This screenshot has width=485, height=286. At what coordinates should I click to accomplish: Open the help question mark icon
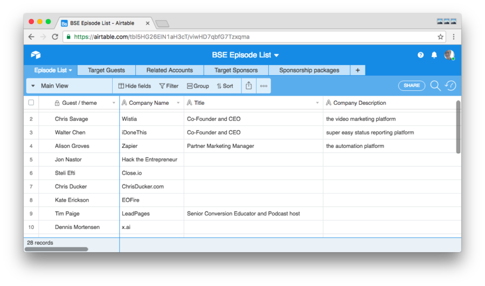coord(420,55)
